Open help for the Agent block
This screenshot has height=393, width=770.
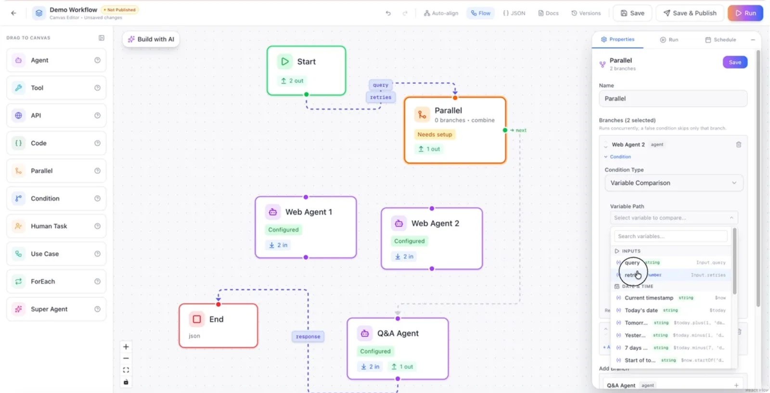click(x=97, y=60)
